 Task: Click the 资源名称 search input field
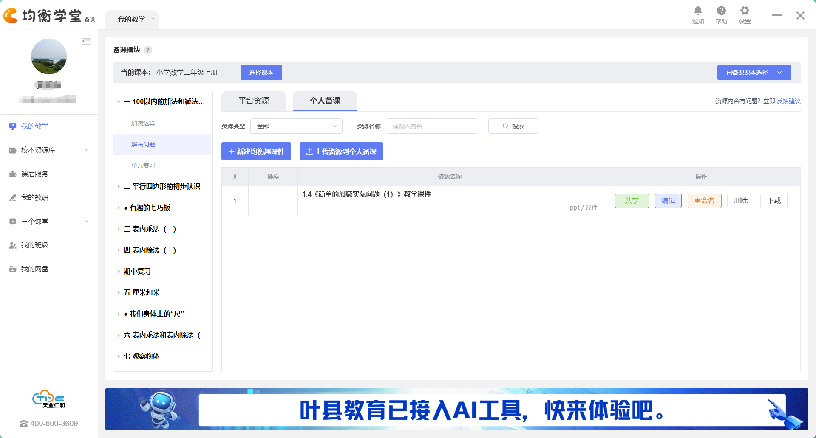point(431,126)
